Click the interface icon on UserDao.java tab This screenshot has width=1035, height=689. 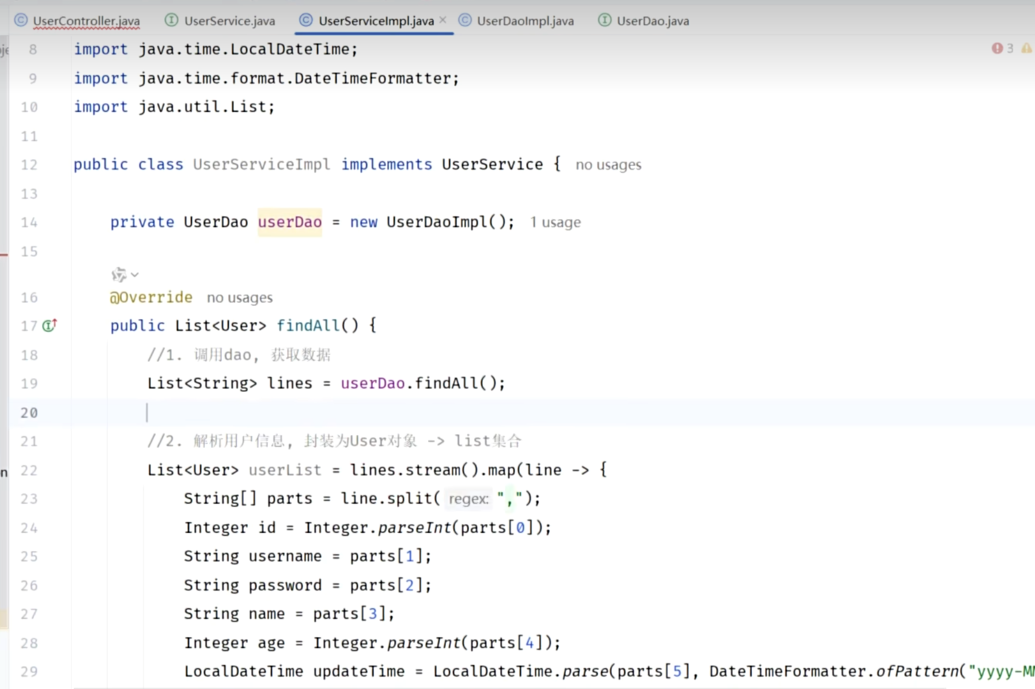click(604, 21)
